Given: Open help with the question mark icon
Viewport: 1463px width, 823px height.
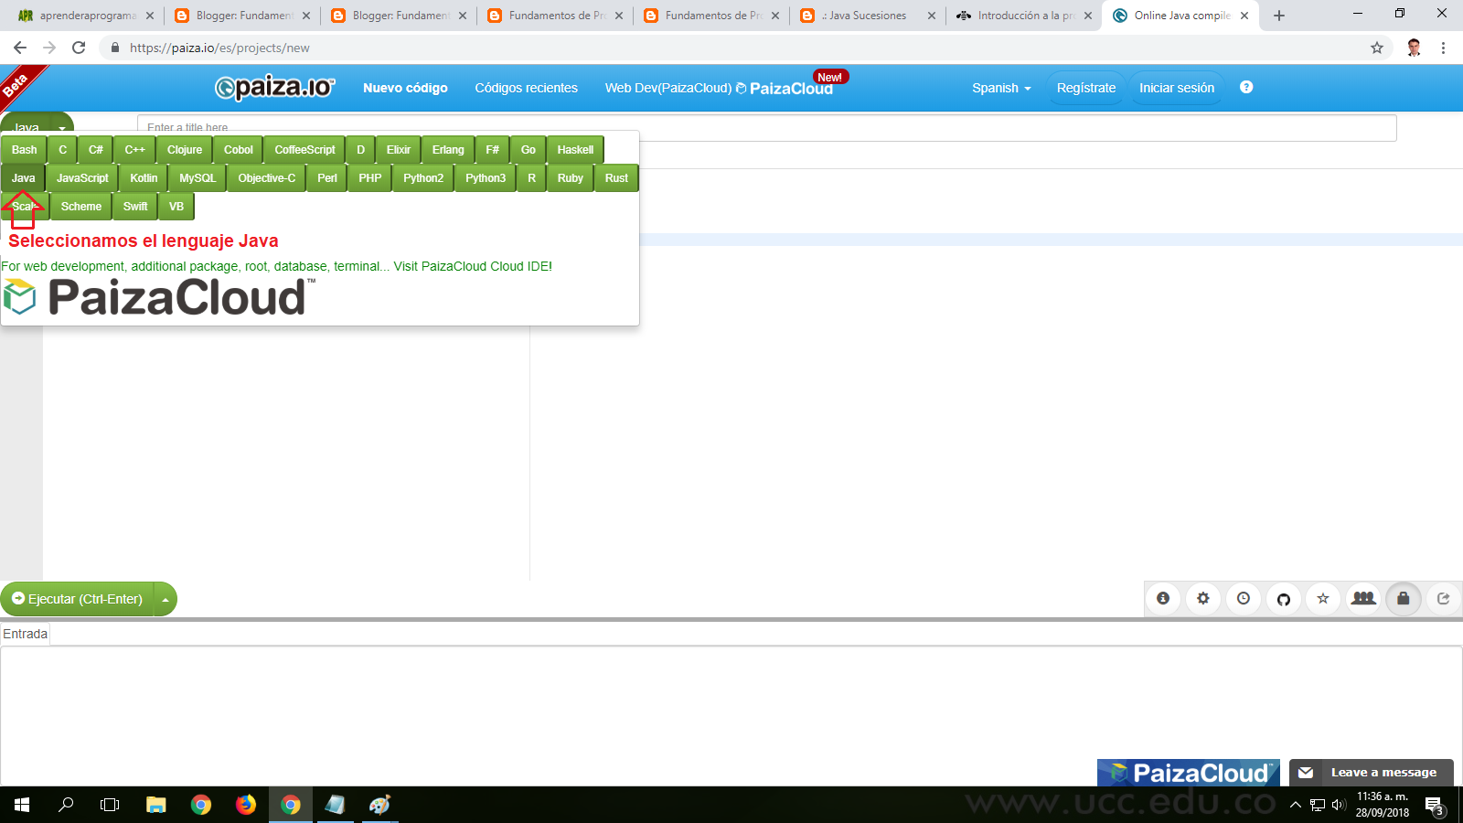Looking at the screenshot, I should (x=1245, y=88).
